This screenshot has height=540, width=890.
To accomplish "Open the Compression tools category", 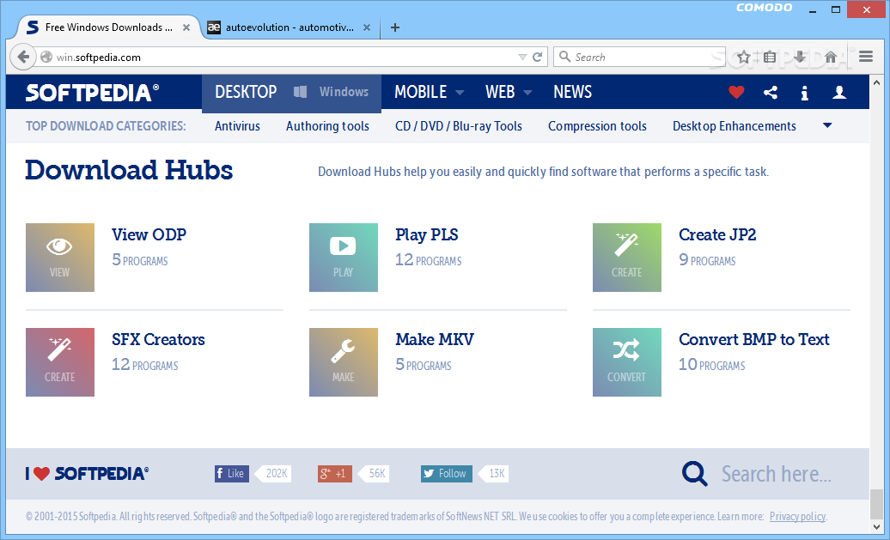I will click(597, 126).
